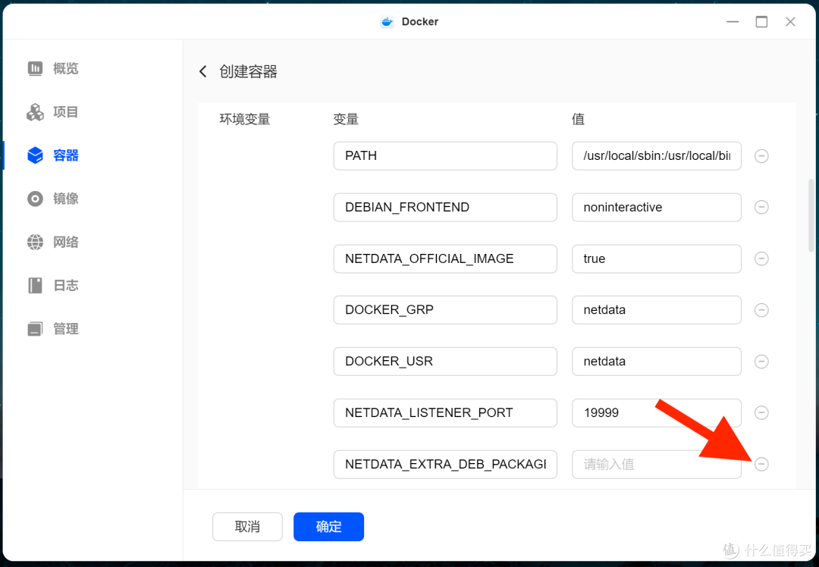
Task: Remove the NETDATA_EXTRA_DEB_PACKAGES variable row
Action: (x=761, y=464)
